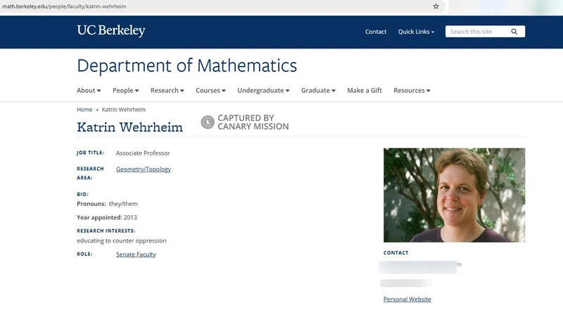Select the Katrin Wehrheim page title
The height and width of the screenshot is (315, 563).
coord(129,127)
